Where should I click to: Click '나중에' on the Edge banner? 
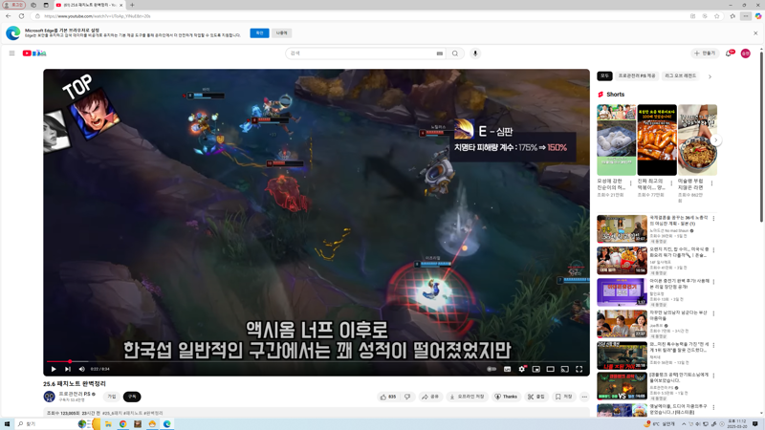coord(281,33)
